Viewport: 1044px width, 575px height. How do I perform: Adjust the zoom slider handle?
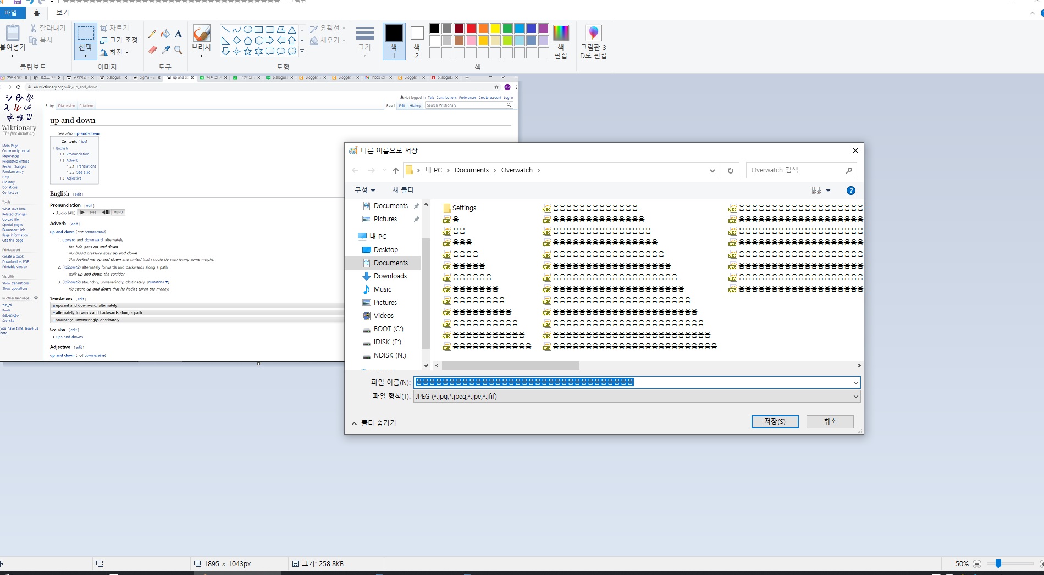pyautogui.click(x=998, y=563)
